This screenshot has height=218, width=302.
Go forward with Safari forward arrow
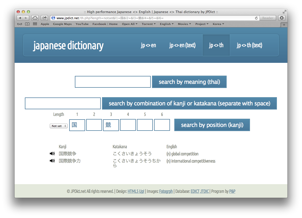pos(26,18)
